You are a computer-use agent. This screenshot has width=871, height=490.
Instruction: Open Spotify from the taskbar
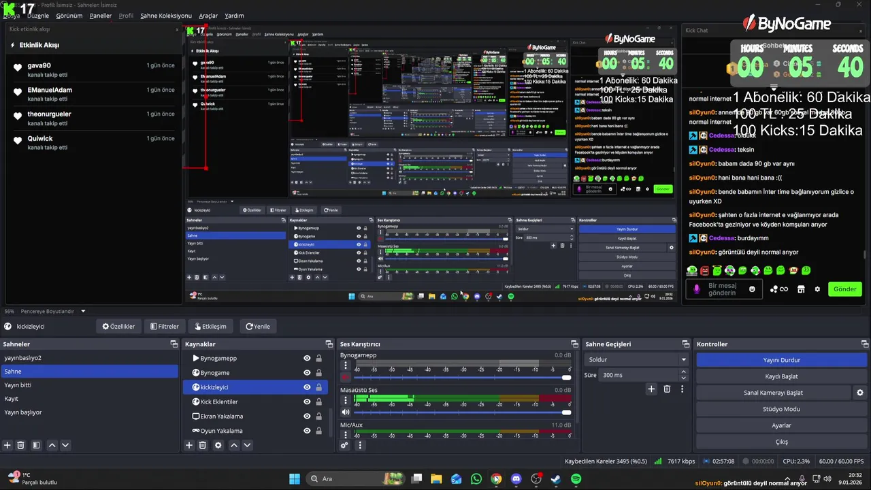[576, 479]
